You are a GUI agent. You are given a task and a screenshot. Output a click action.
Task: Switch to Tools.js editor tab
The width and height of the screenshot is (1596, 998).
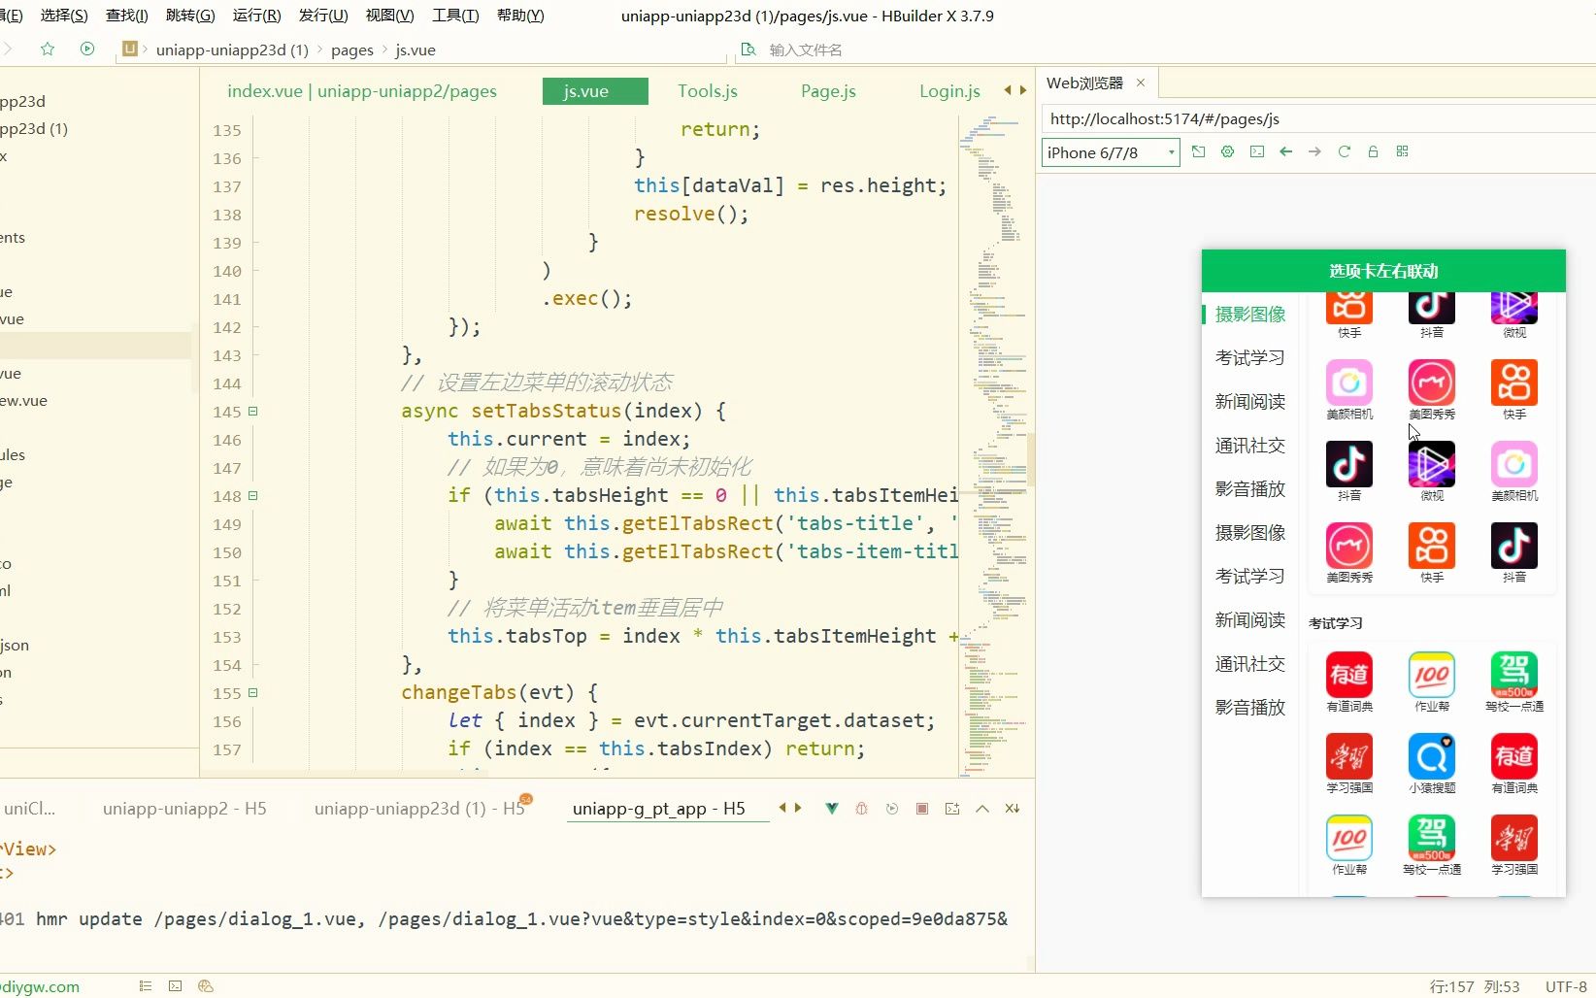tap(708, 90)
